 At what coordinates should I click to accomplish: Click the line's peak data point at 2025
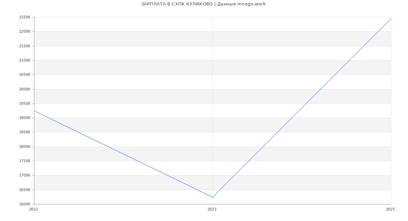[391, 19]
